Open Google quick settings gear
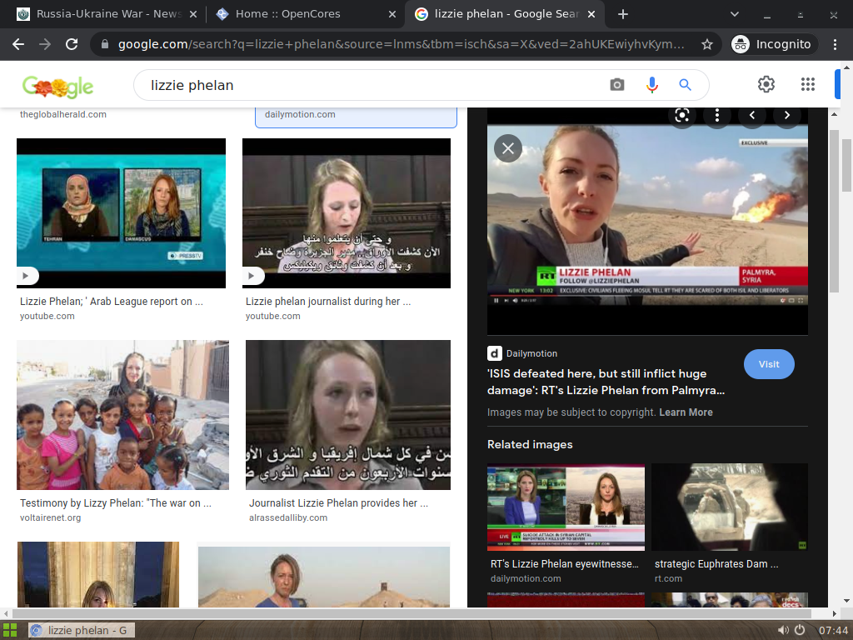 coord(766,84)
